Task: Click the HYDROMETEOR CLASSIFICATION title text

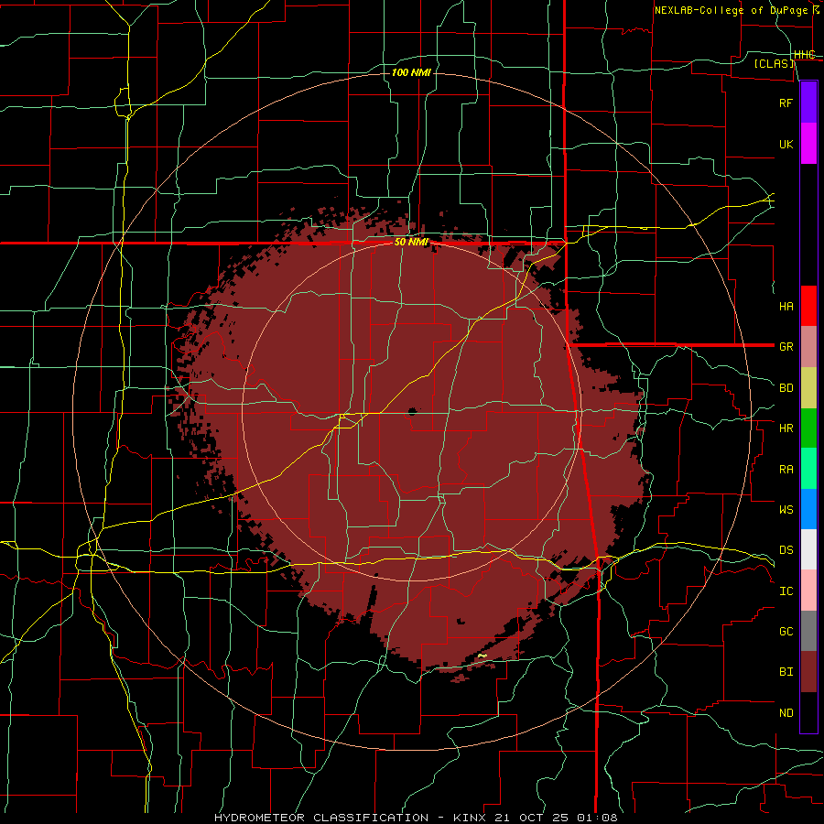Action: click(x=321, y=818)
